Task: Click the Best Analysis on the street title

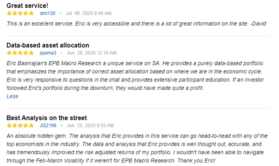Action: (47, 118)
